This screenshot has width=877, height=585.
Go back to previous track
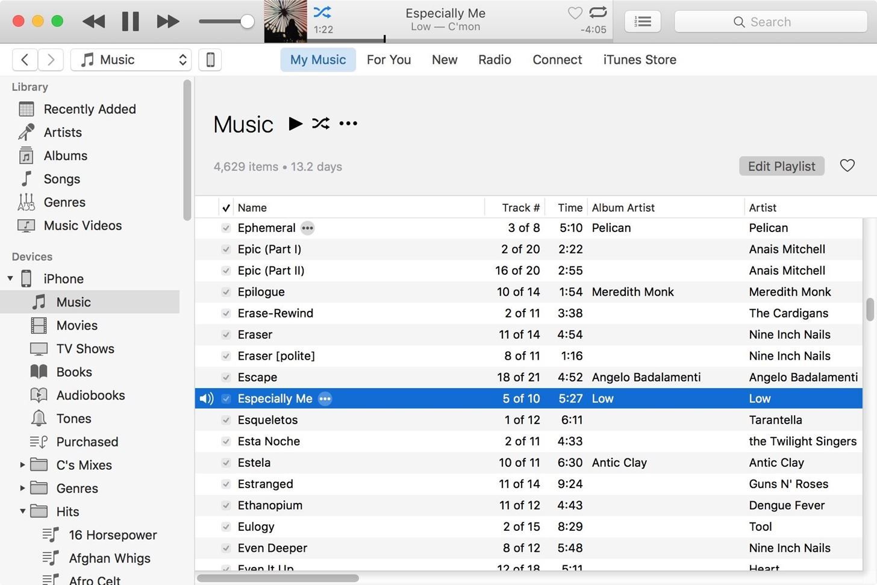point(93,22)
